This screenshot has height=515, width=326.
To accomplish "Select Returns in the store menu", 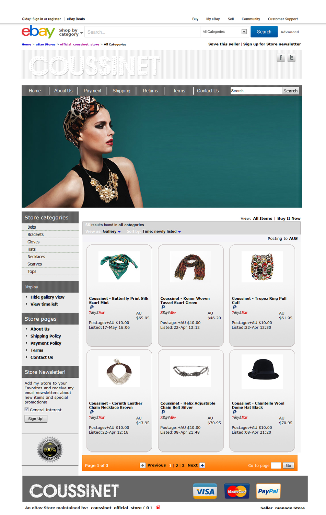I will click(x=150, y=91).
